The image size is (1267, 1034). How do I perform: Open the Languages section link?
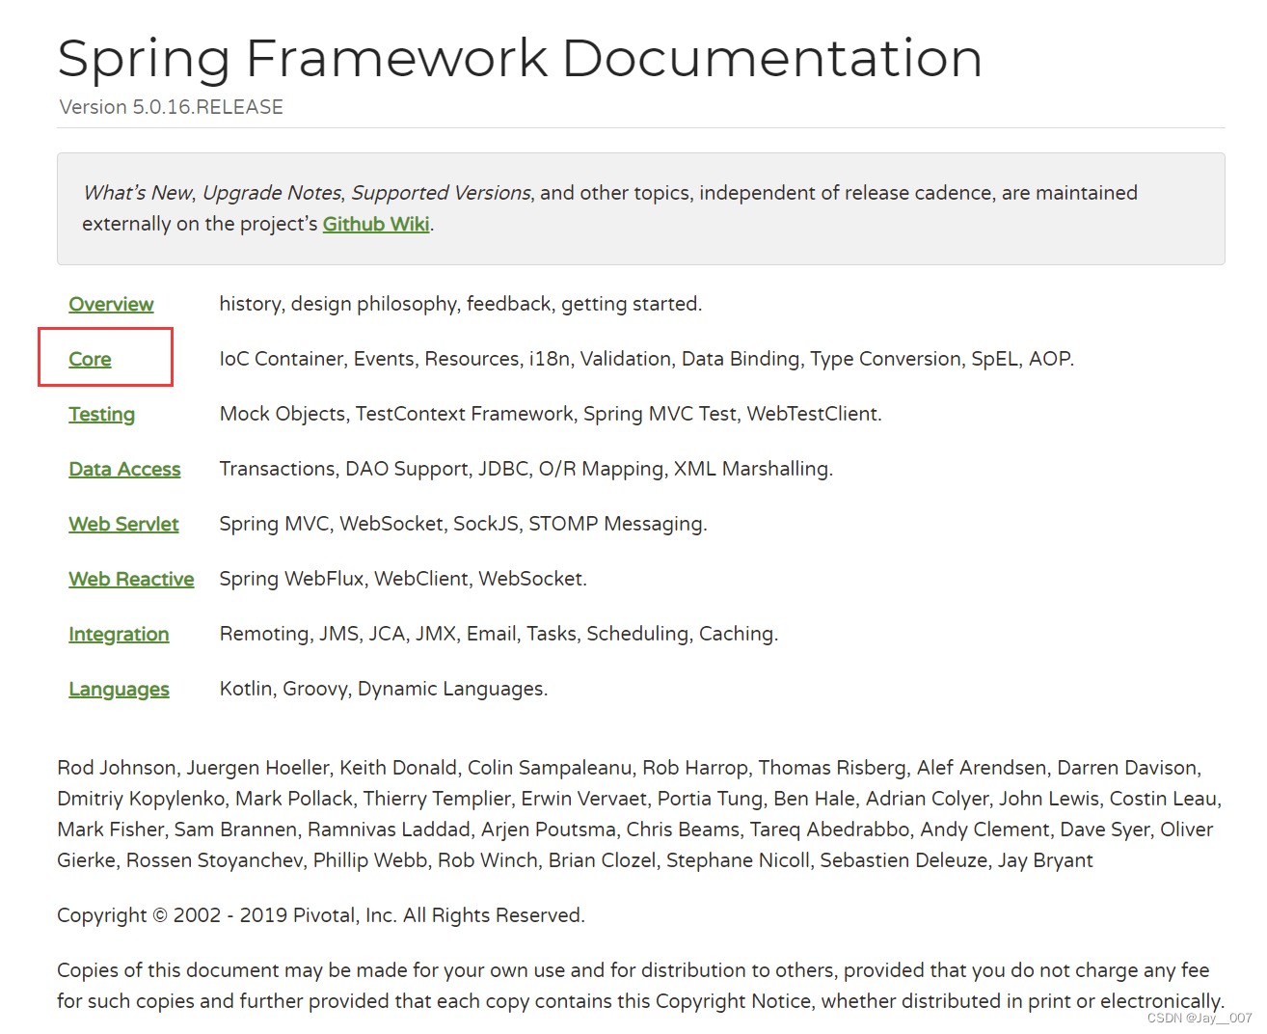[x=119, y=689]
